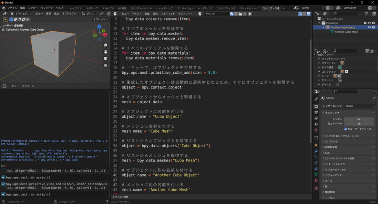
Task: Switch to the Modeling workspace tab
Action: pos(92,8)
